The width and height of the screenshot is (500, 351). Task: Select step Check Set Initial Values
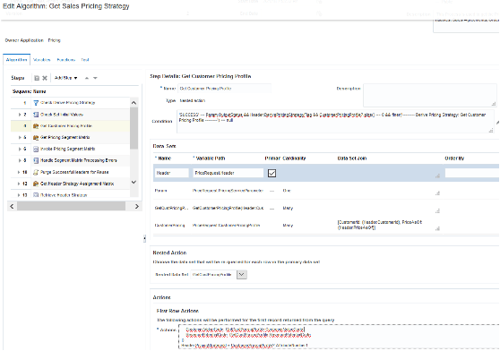[x=70, y=115]
